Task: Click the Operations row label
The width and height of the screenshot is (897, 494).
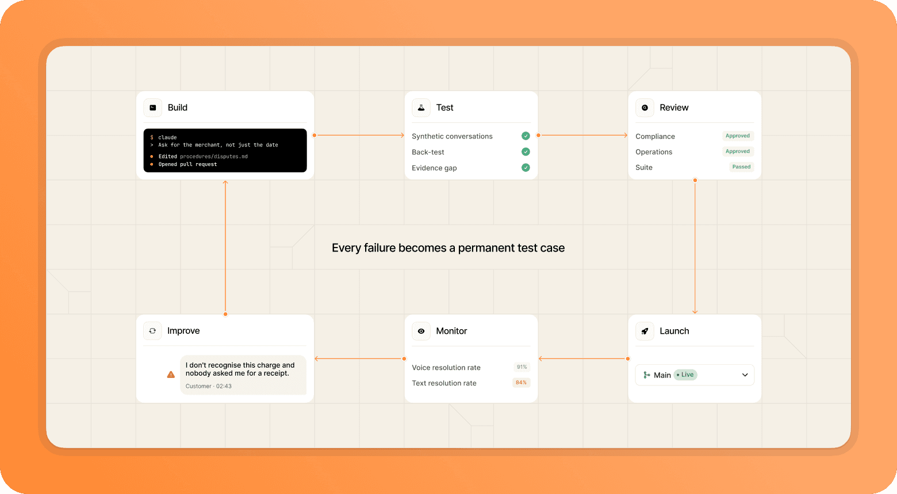Action: [x=654, y=152]
